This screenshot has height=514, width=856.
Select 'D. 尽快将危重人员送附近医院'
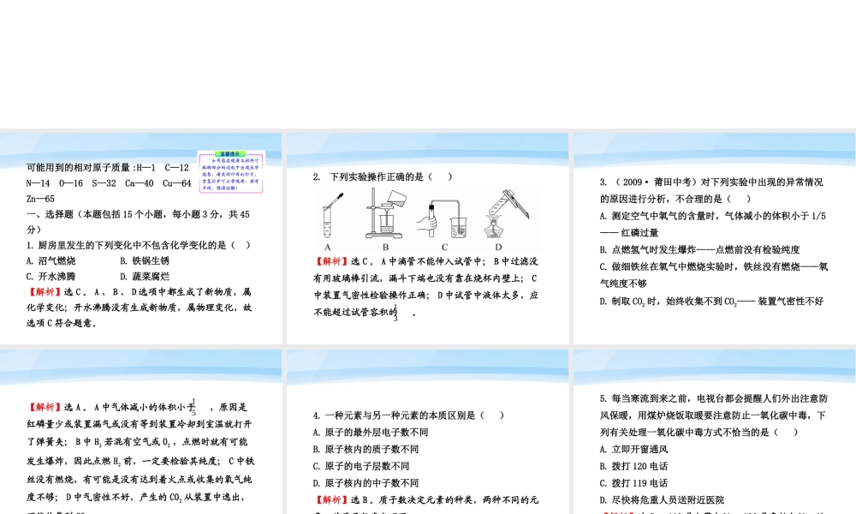click(662, 499)
